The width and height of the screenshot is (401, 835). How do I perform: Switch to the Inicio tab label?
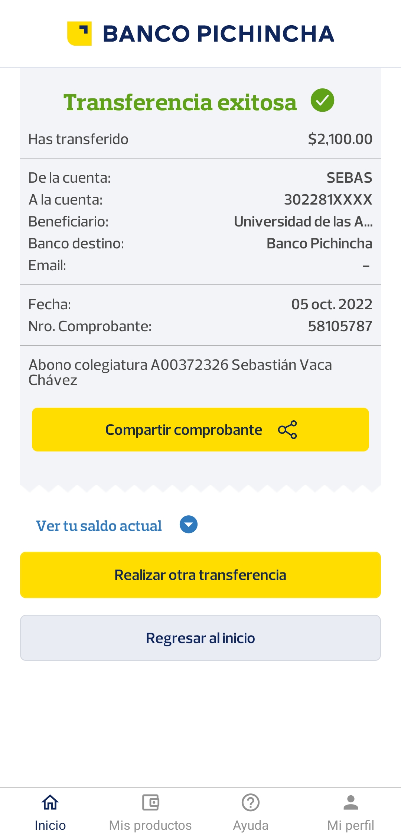coord(50,825)
